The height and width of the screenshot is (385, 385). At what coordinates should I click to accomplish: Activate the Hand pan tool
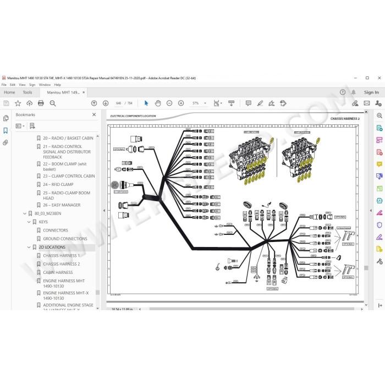158,103
